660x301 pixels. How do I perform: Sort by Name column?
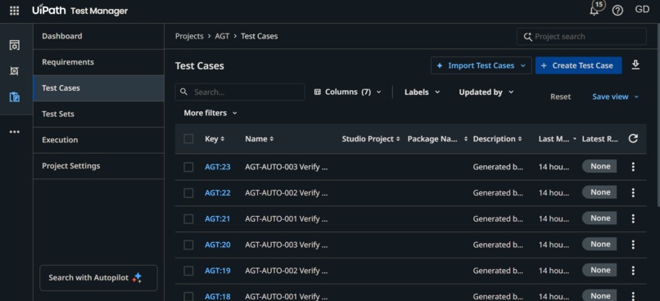260,139
